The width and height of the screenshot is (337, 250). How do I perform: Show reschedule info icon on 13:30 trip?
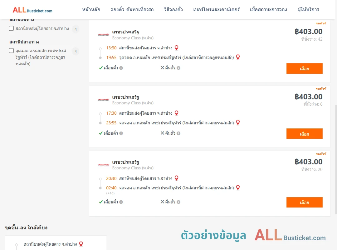click(x=121, y=68)
